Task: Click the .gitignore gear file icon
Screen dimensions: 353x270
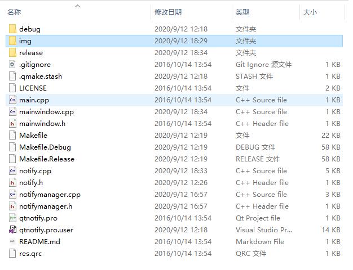Action: coord(12,65)
